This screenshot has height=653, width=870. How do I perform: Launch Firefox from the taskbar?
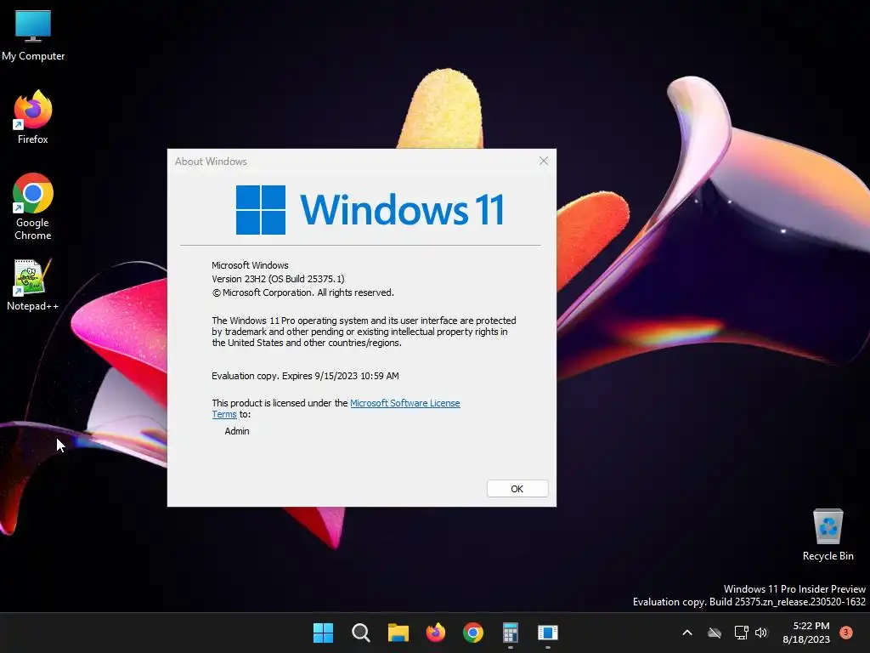(436, 633)
